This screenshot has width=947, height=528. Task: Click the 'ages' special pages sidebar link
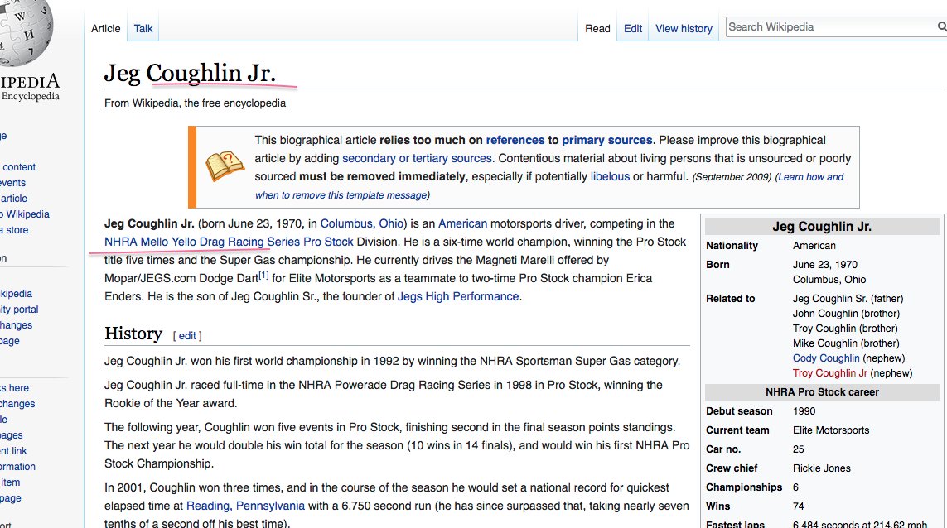click(12, 435)
